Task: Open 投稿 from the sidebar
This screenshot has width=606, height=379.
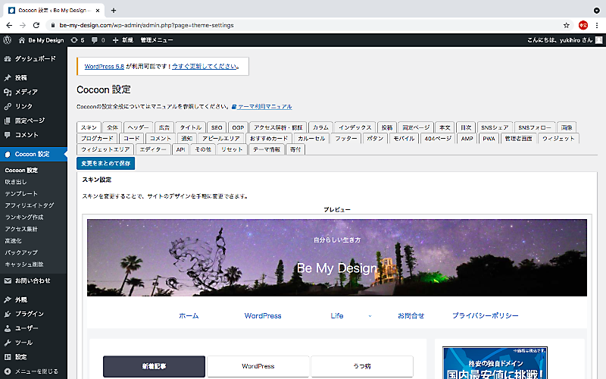Action: pos(21,77)
